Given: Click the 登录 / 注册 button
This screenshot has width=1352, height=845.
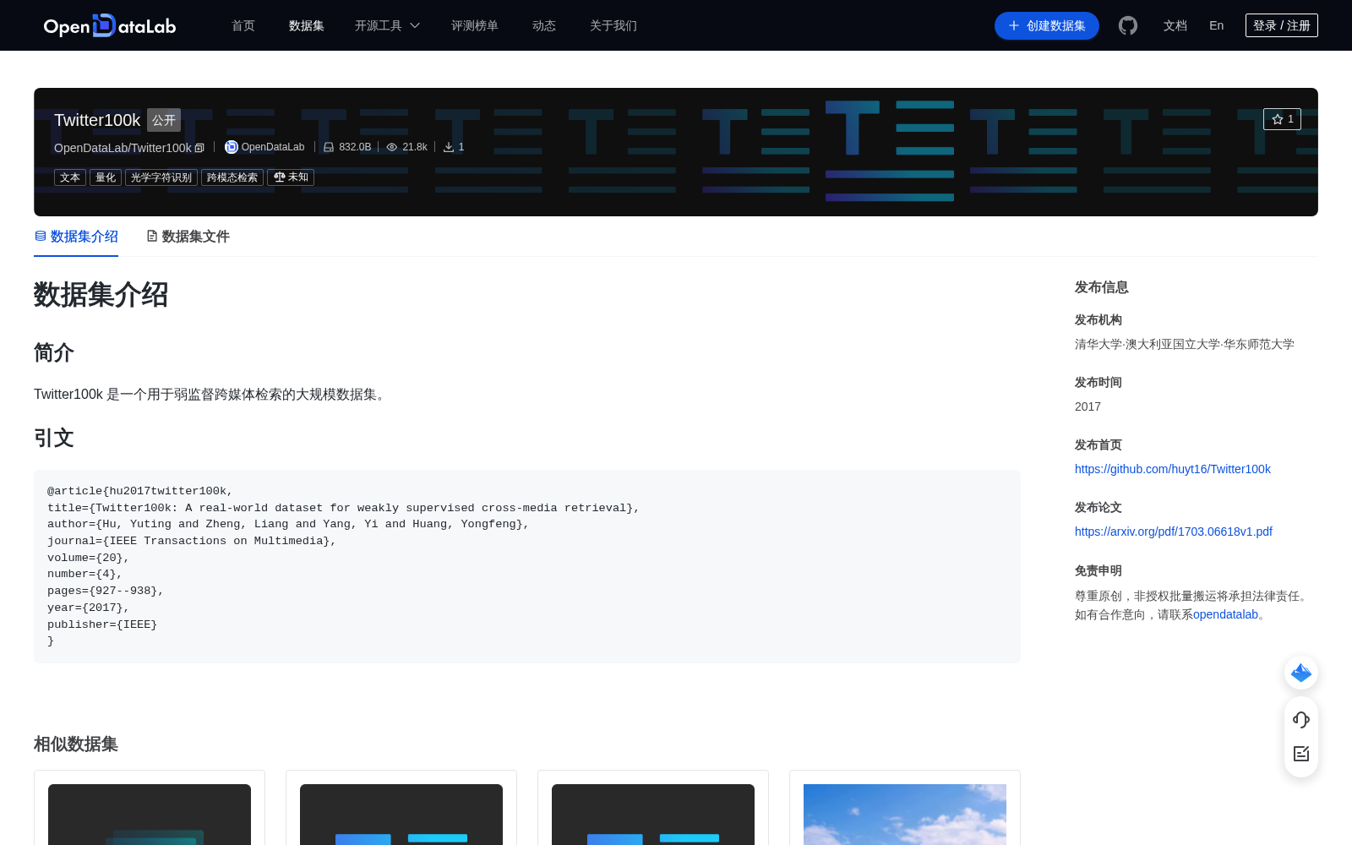Looking at the screenshot, I should pos(1282,25).
